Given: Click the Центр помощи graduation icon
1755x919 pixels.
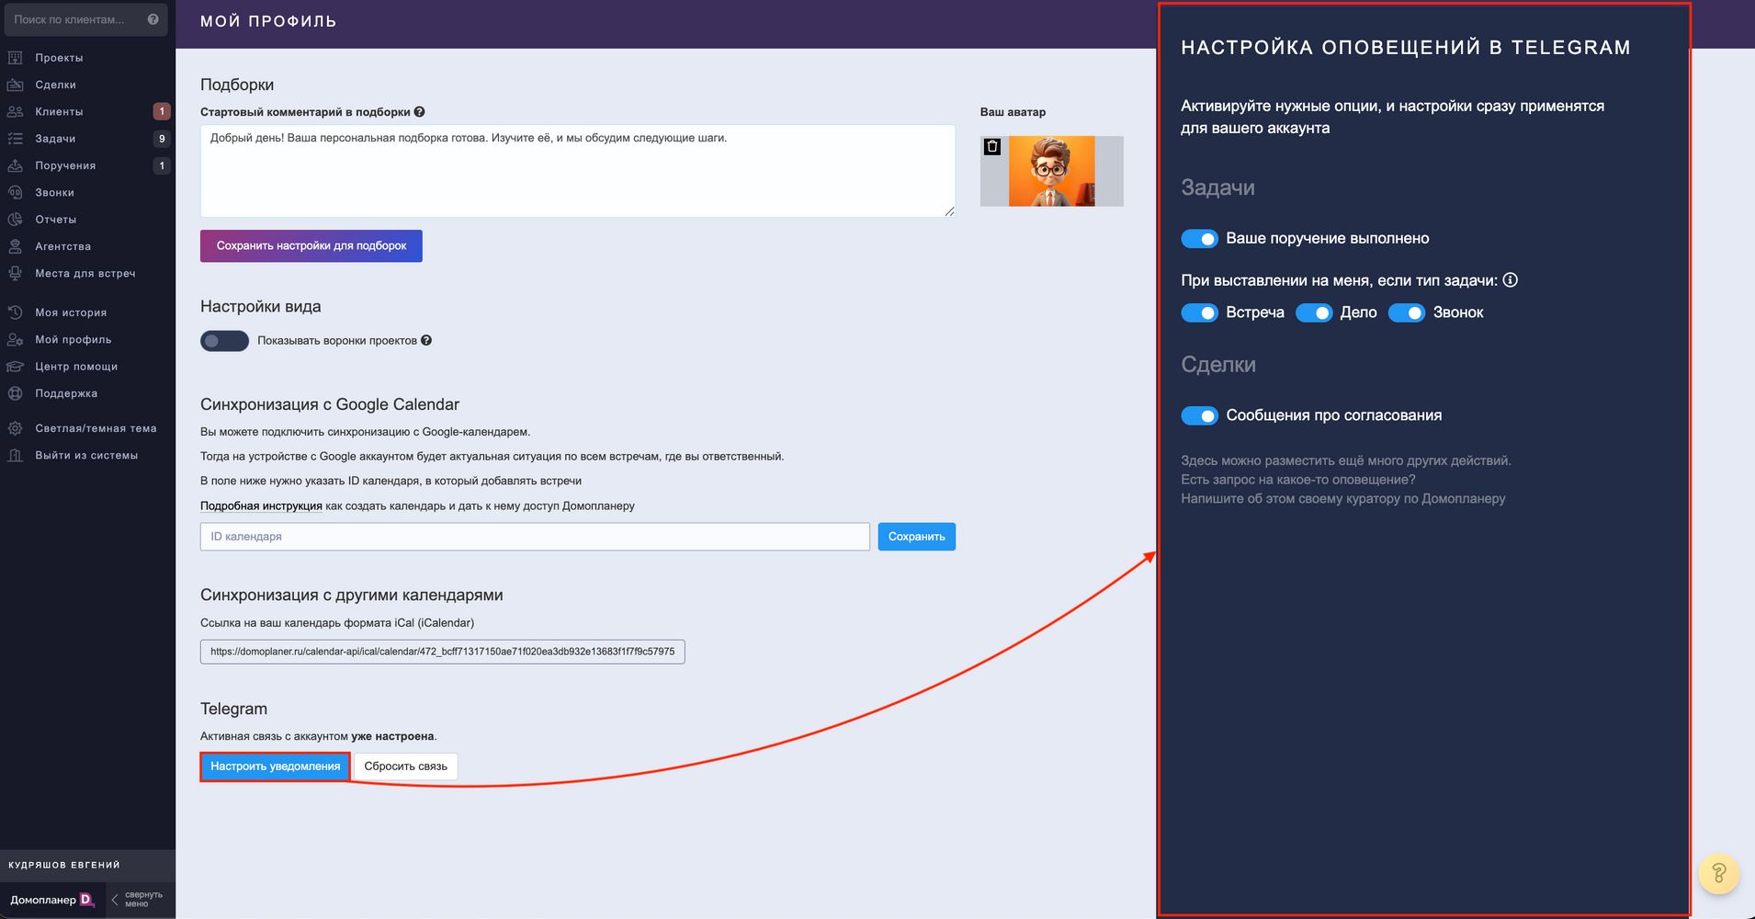Looking at the screenshot, I should 15,367.
